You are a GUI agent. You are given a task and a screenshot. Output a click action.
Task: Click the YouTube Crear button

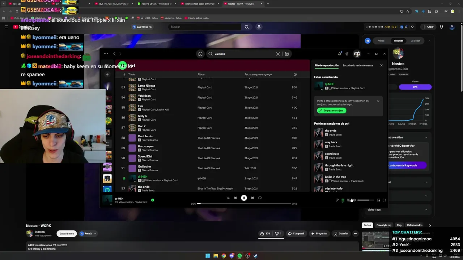[428, 27]
